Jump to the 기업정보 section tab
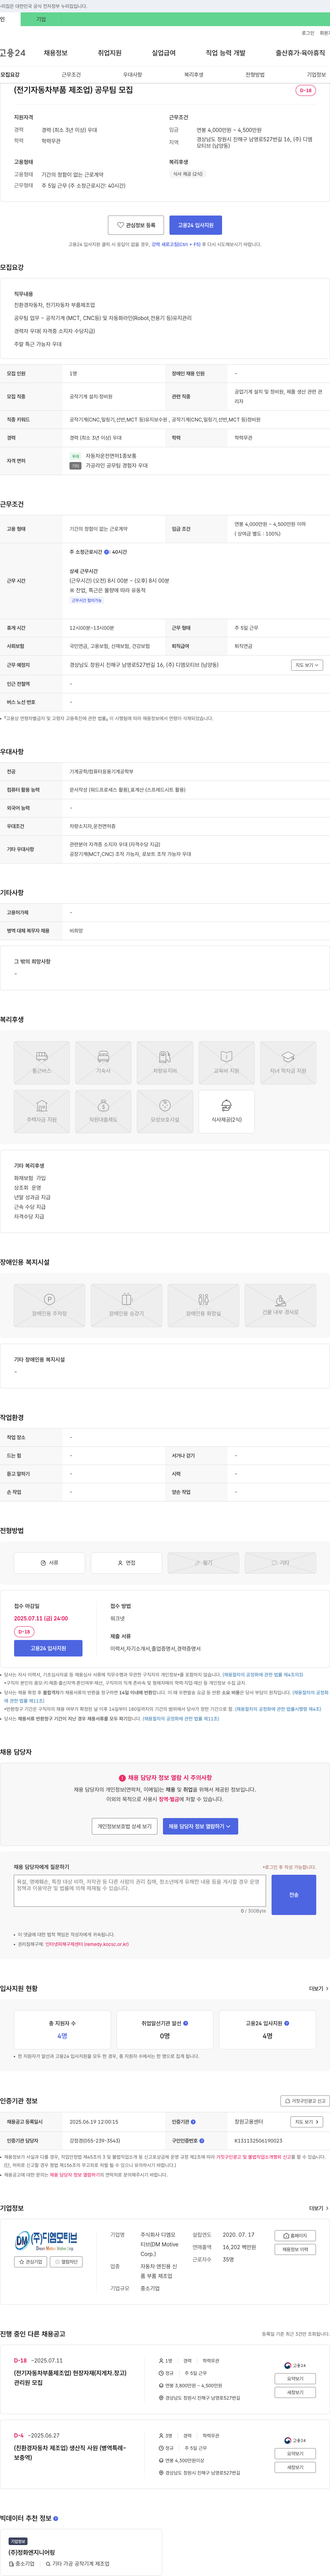The height and width of the screenshot is (2576, 330). click(316, 75)
